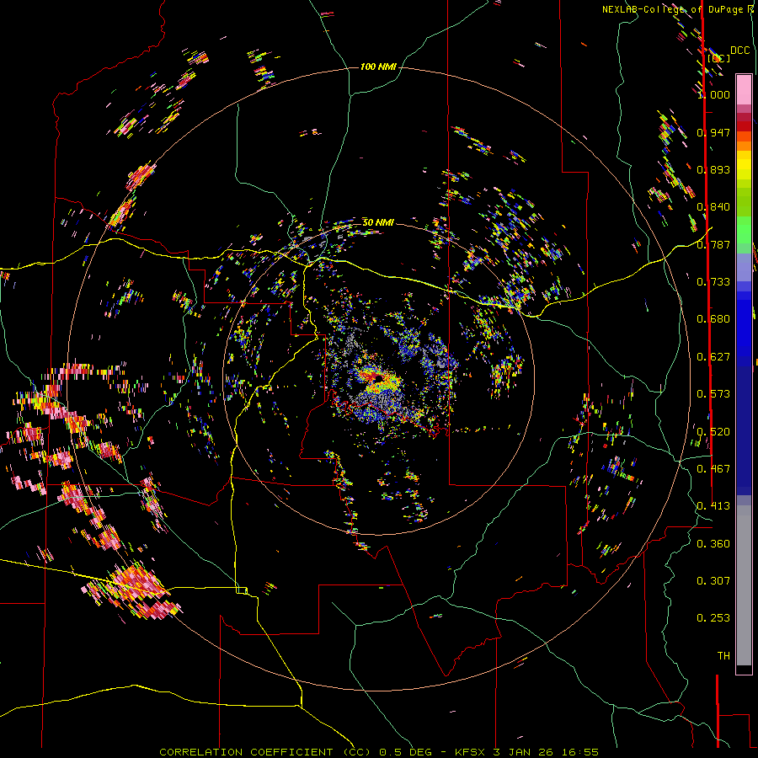Click the TH legend label

click(x=723, y=656)
